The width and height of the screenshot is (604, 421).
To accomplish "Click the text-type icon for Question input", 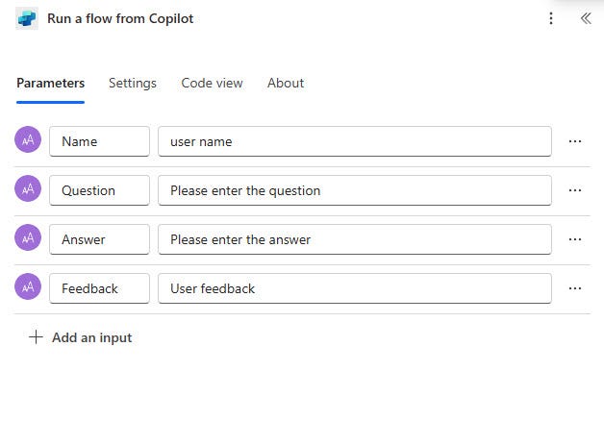I will coord(28,188).
